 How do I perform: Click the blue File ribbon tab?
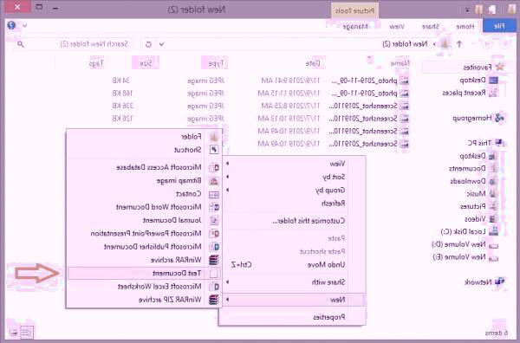click(x=499, y=26)
